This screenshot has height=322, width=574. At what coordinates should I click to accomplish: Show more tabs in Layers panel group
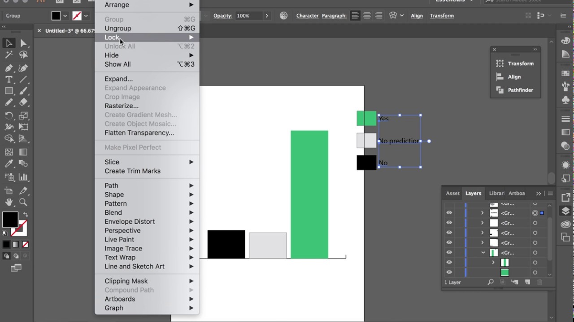pos(539,193)
